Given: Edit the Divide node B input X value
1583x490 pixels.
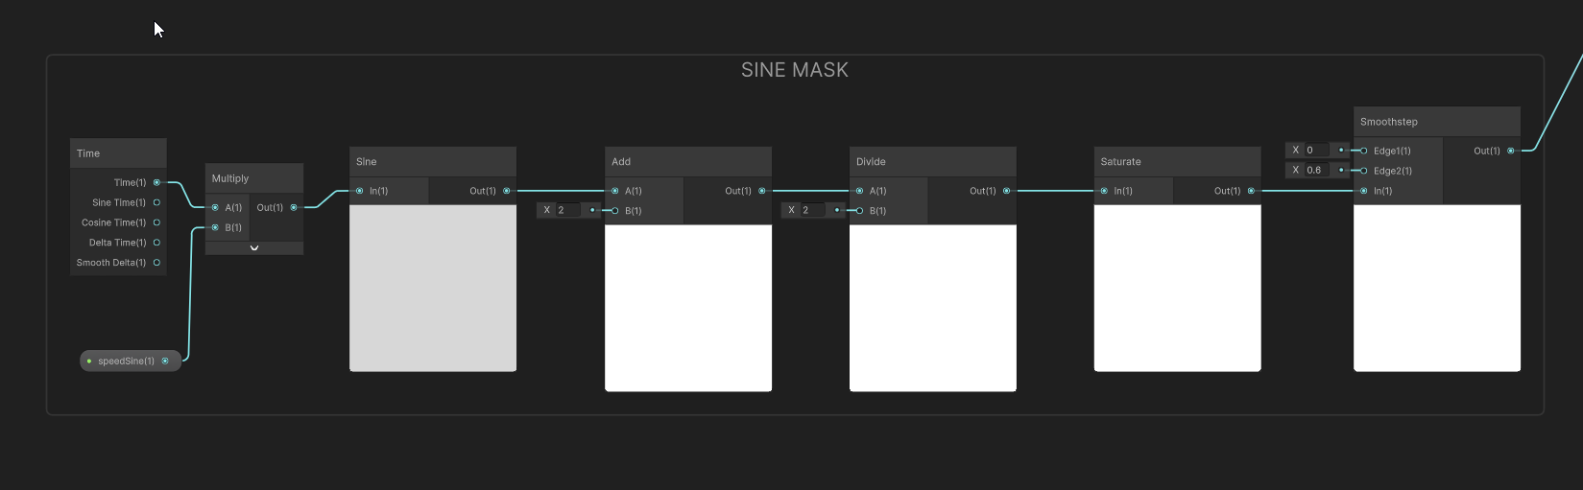Looking at the screenshot, I should pyautogui.click(x=813, y=210).
